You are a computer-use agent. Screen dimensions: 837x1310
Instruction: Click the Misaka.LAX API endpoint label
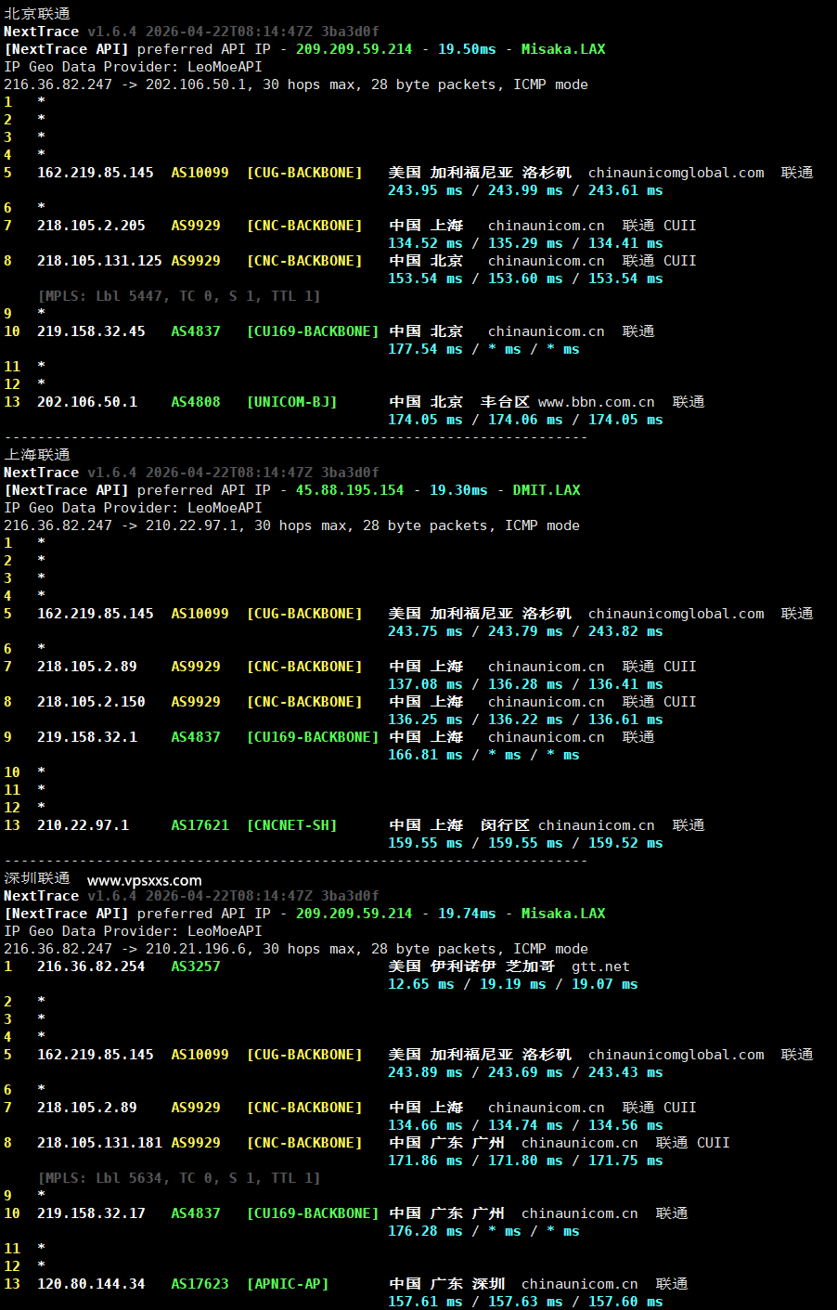(x=563, y=48)
